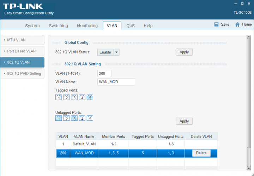
Task: Click the Untagged Ports column header
Action: pos(171,137)
